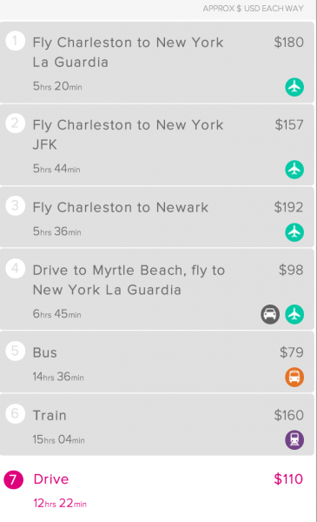Open the Fly Charleston to New York JFK route
The width and height of the screenshot is (317, 522).
157,144
